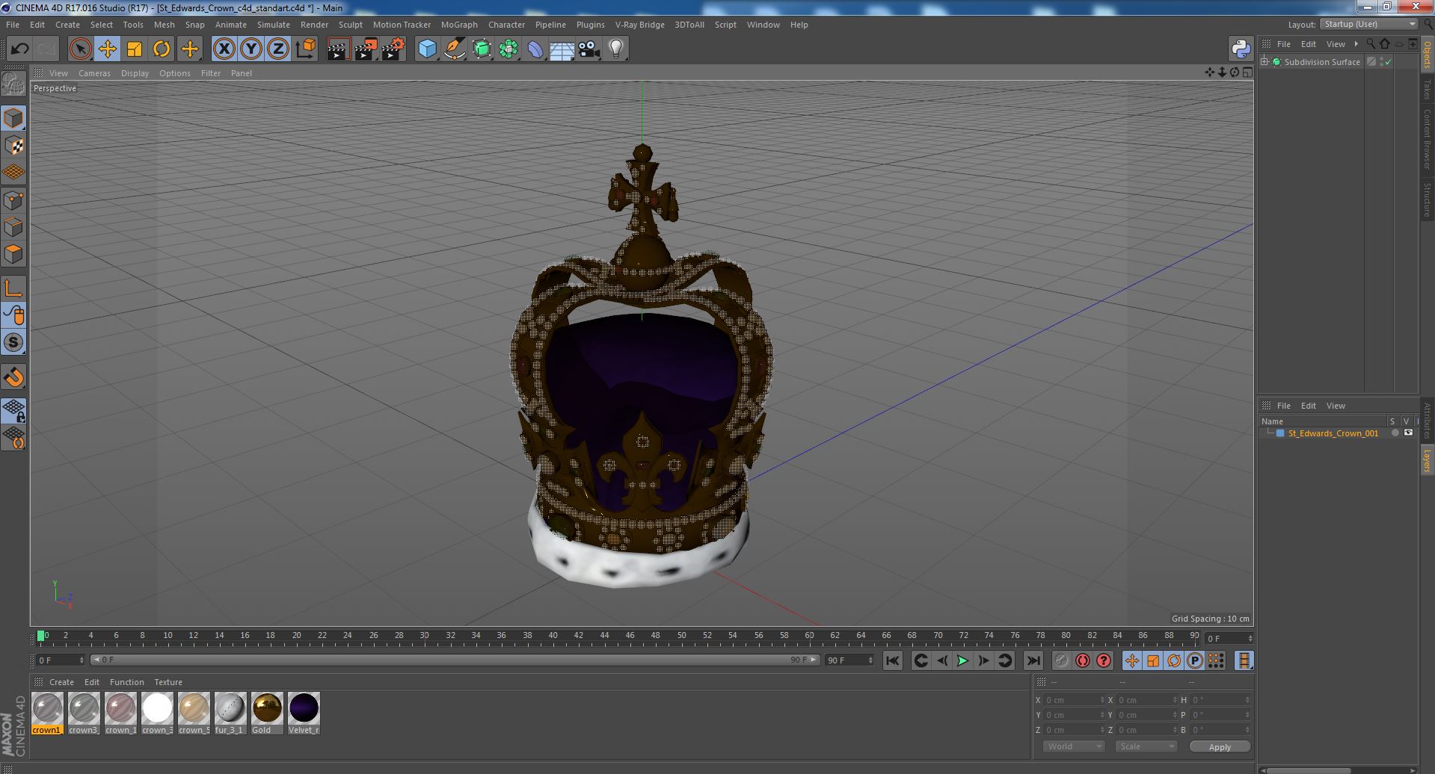The width and height of the screenshot is (1435, 774).
Task: Open the Content Browser side tab
Action: 1427,139
